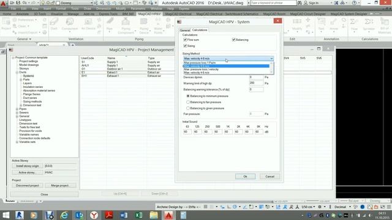Open Excel from the taskbar
The width and height of the screenshot is (392, 220).
[x=139, y=215]
